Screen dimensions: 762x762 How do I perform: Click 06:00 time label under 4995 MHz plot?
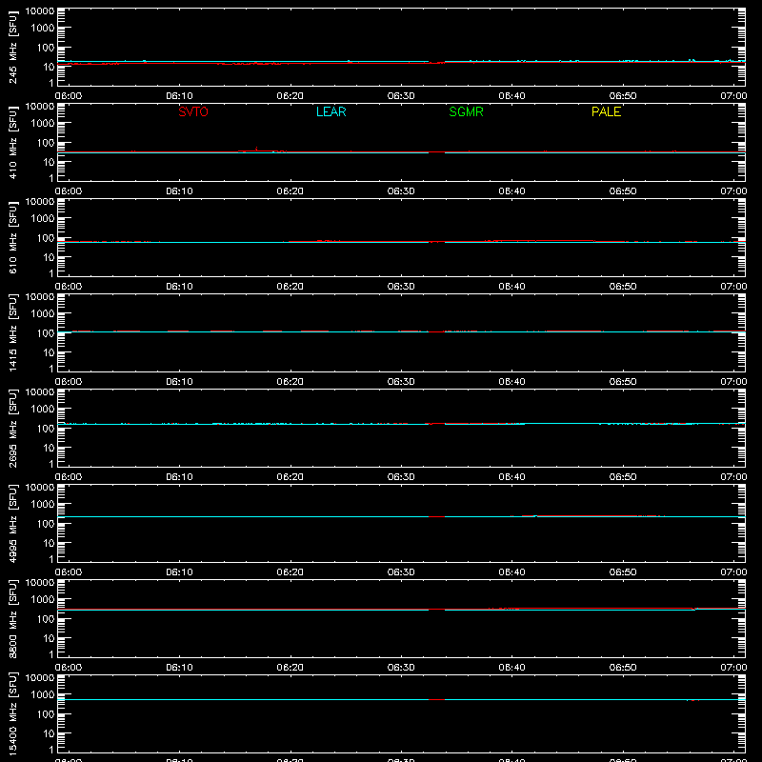point(69,572)
